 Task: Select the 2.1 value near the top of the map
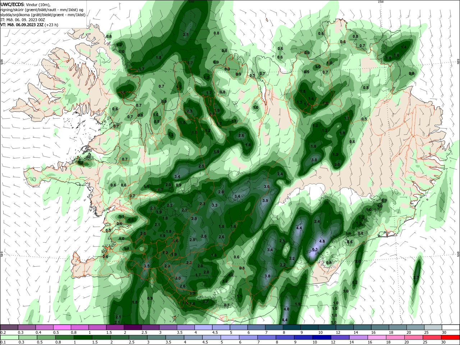pos(186,34)
